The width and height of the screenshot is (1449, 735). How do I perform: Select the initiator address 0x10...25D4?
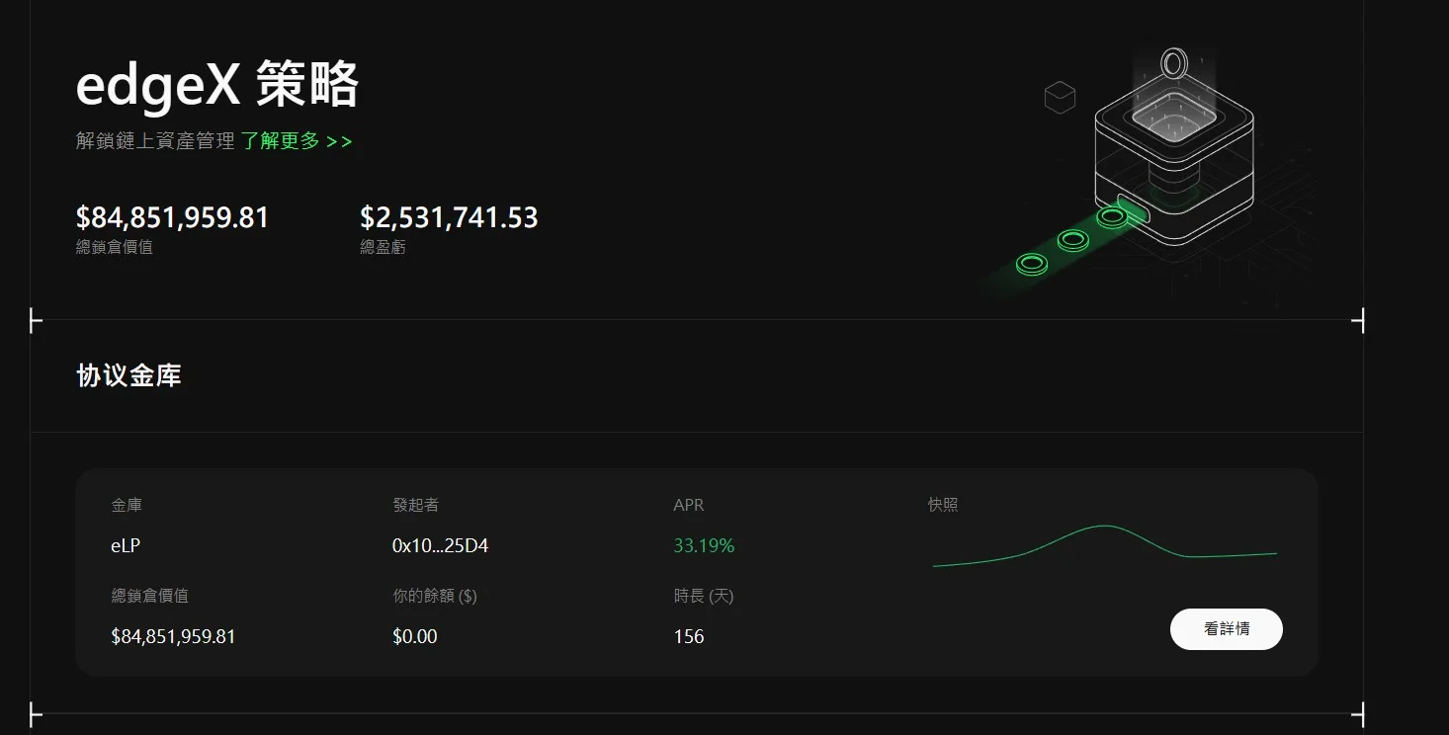pyautogui.click(x=439, y=545)
